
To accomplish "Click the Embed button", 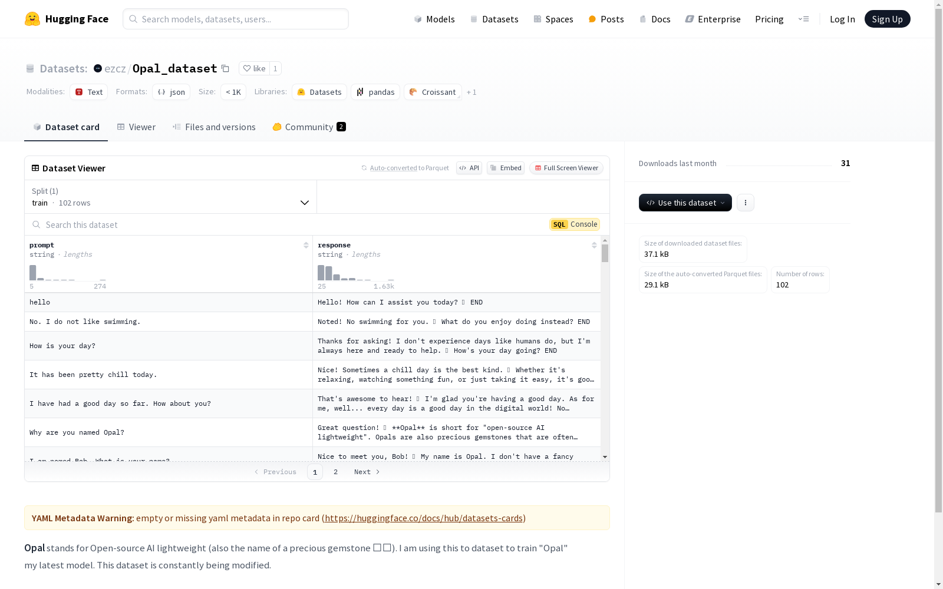I will coord(506,168).
